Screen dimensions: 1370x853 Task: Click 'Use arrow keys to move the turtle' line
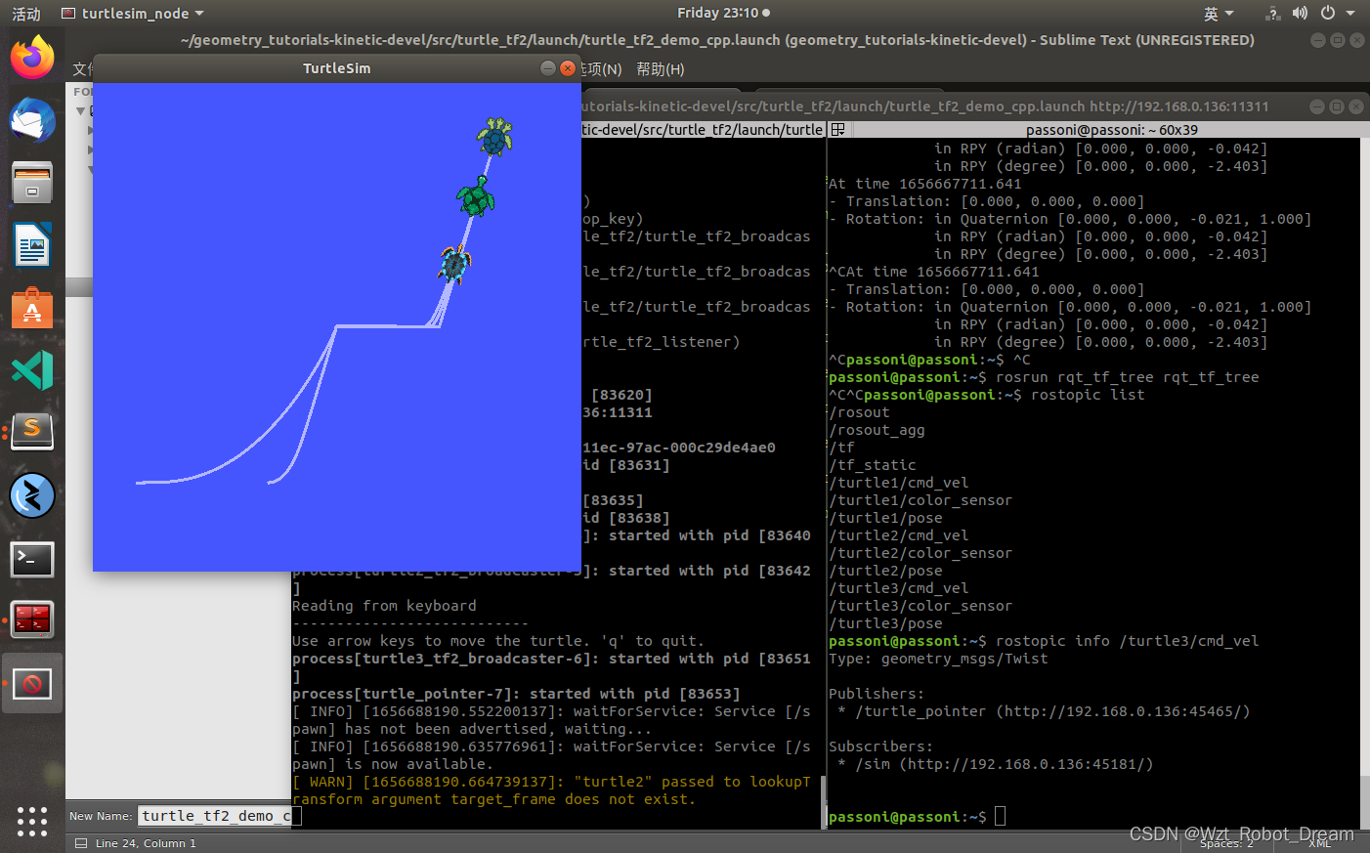(x=497, y=641)
